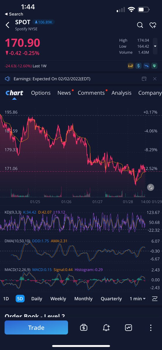
Task: Select the 1D timeframe
Action: click(x=6, y=299)
